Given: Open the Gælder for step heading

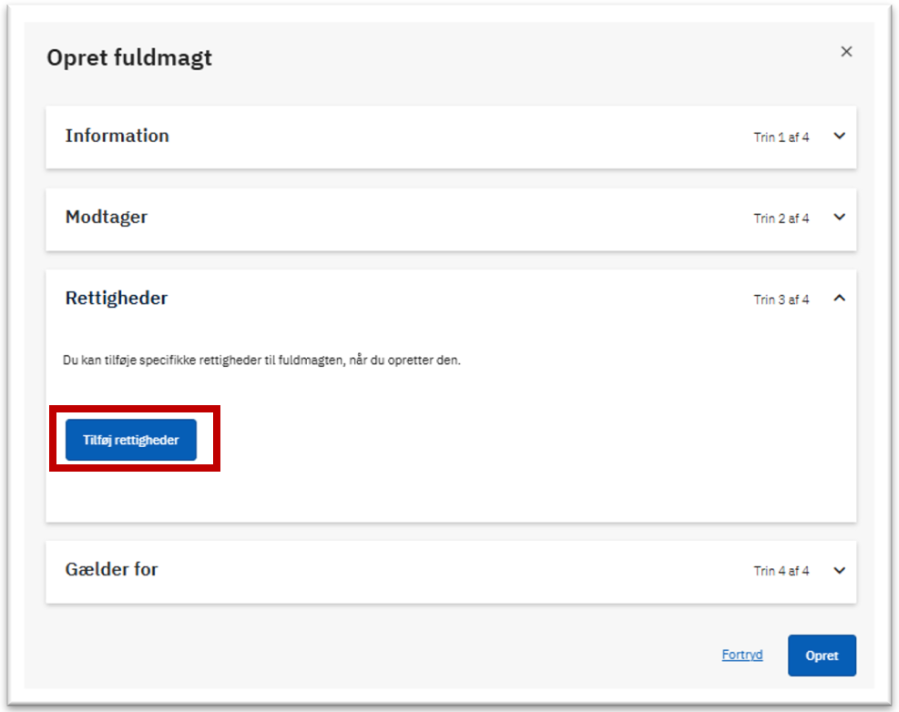Looking at the screenshot, I should [111, 569].
